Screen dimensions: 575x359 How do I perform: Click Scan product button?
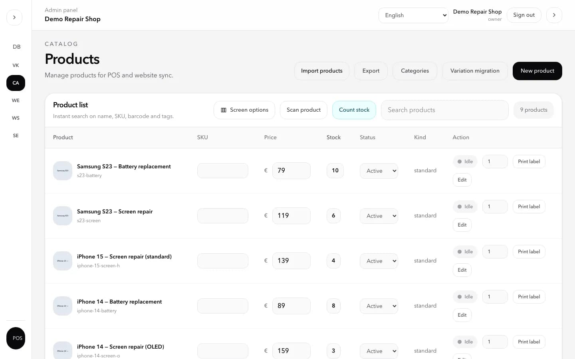click(303, 110)
